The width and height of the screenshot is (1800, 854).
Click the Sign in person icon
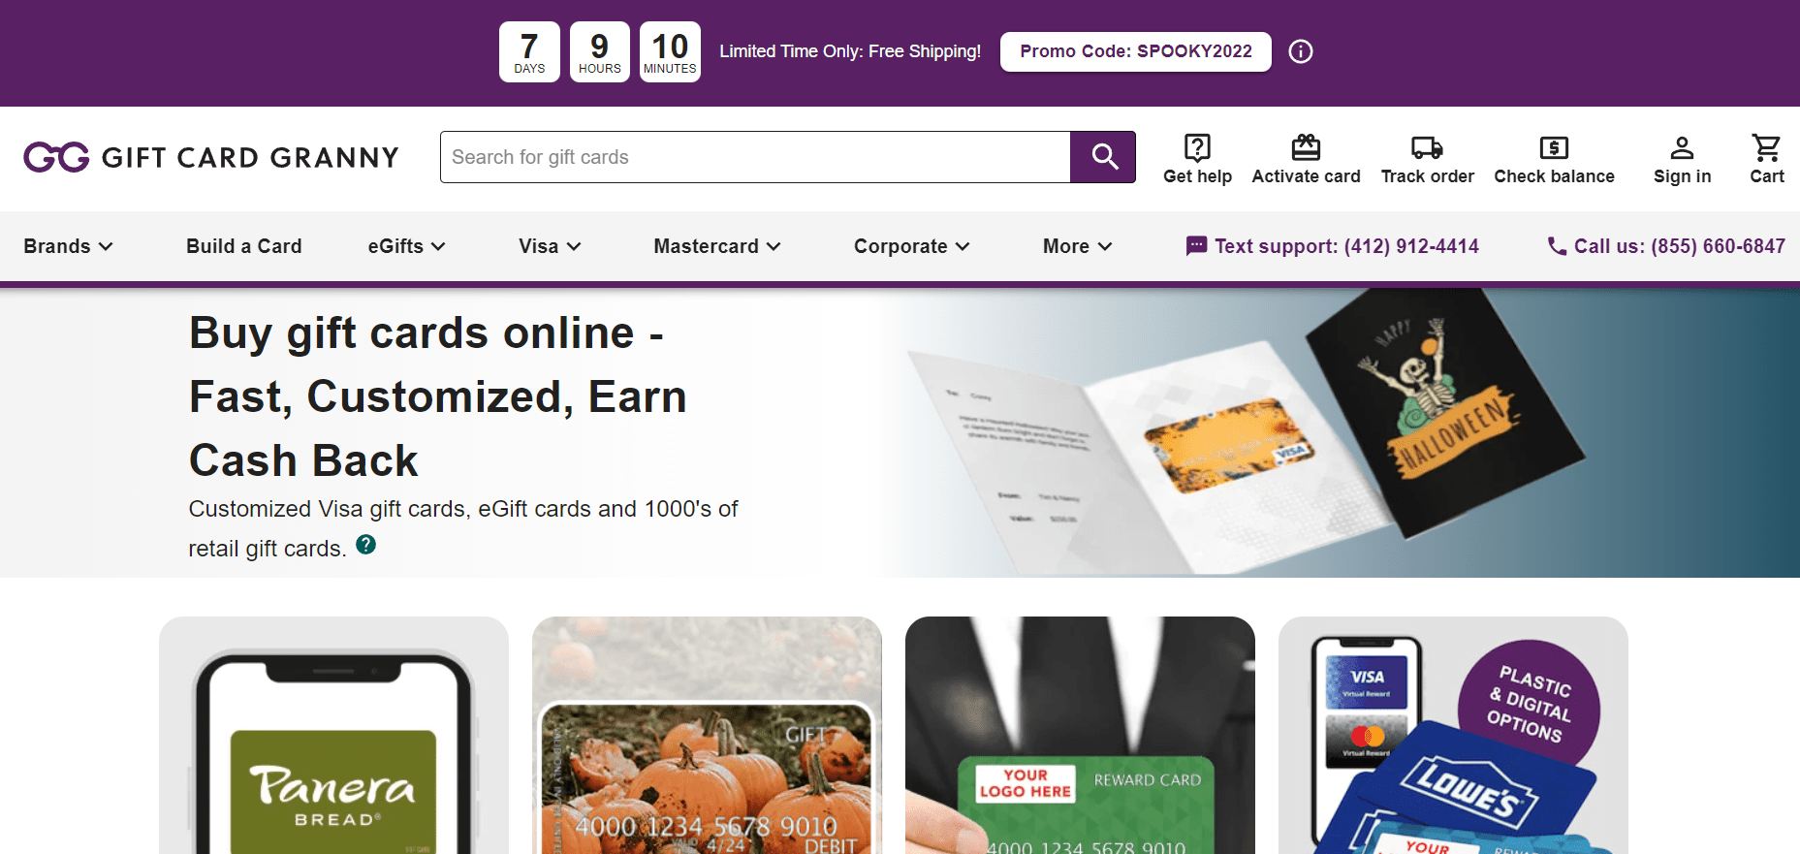pyautogui.click(x=1682, y=147)
